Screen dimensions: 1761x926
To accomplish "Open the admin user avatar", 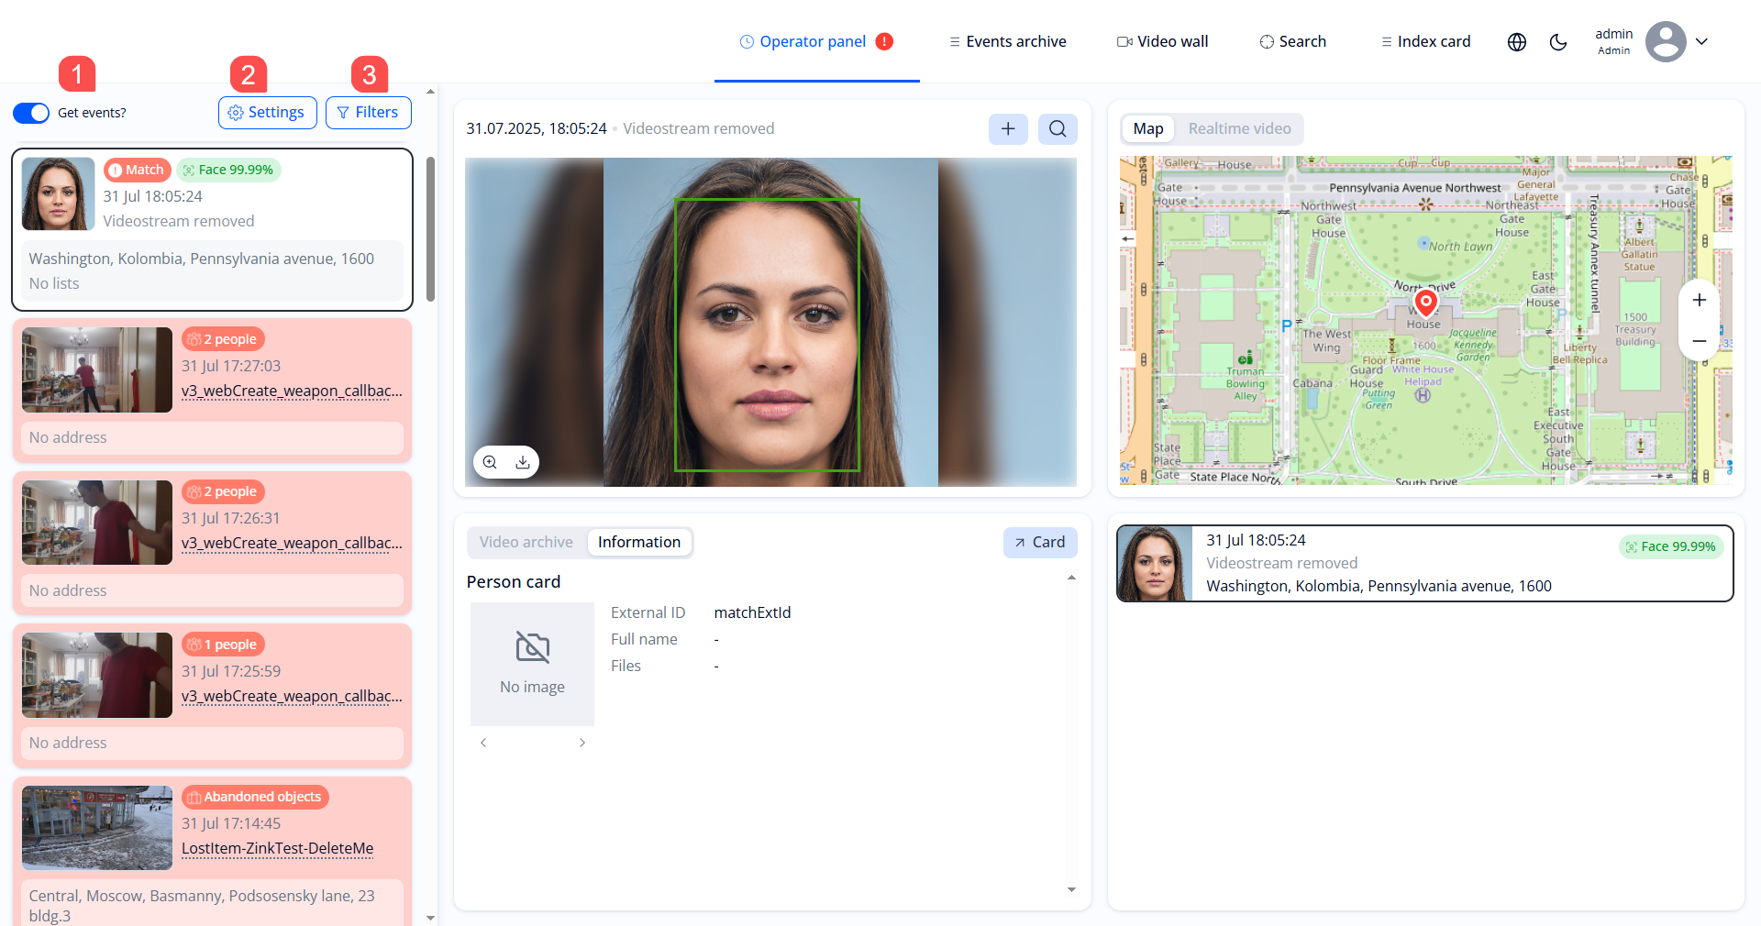I will click(1665, 41).
